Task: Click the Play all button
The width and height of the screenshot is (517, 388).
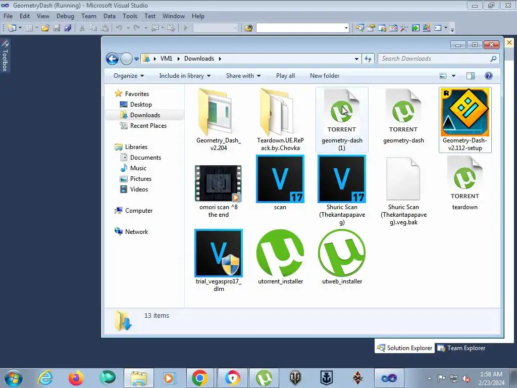Action: (286, 76)
